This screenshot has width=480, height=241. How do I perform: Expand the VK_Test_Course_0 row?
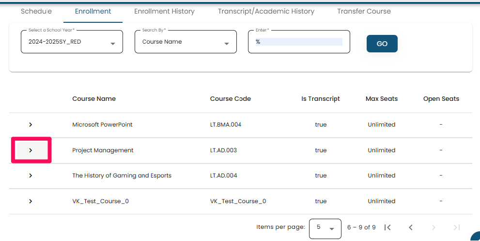(31, 201)
